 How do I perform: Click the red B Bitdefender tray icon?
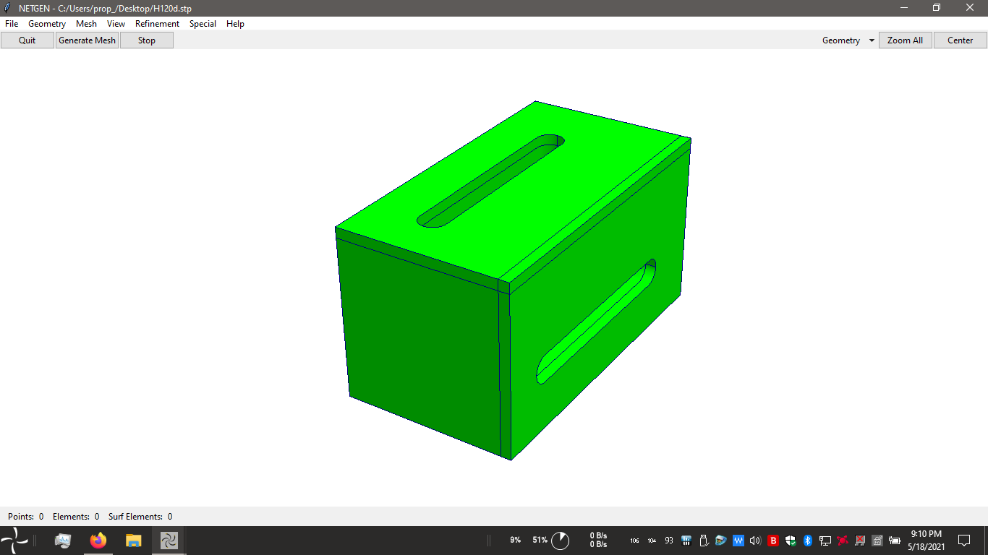[773, 541]
